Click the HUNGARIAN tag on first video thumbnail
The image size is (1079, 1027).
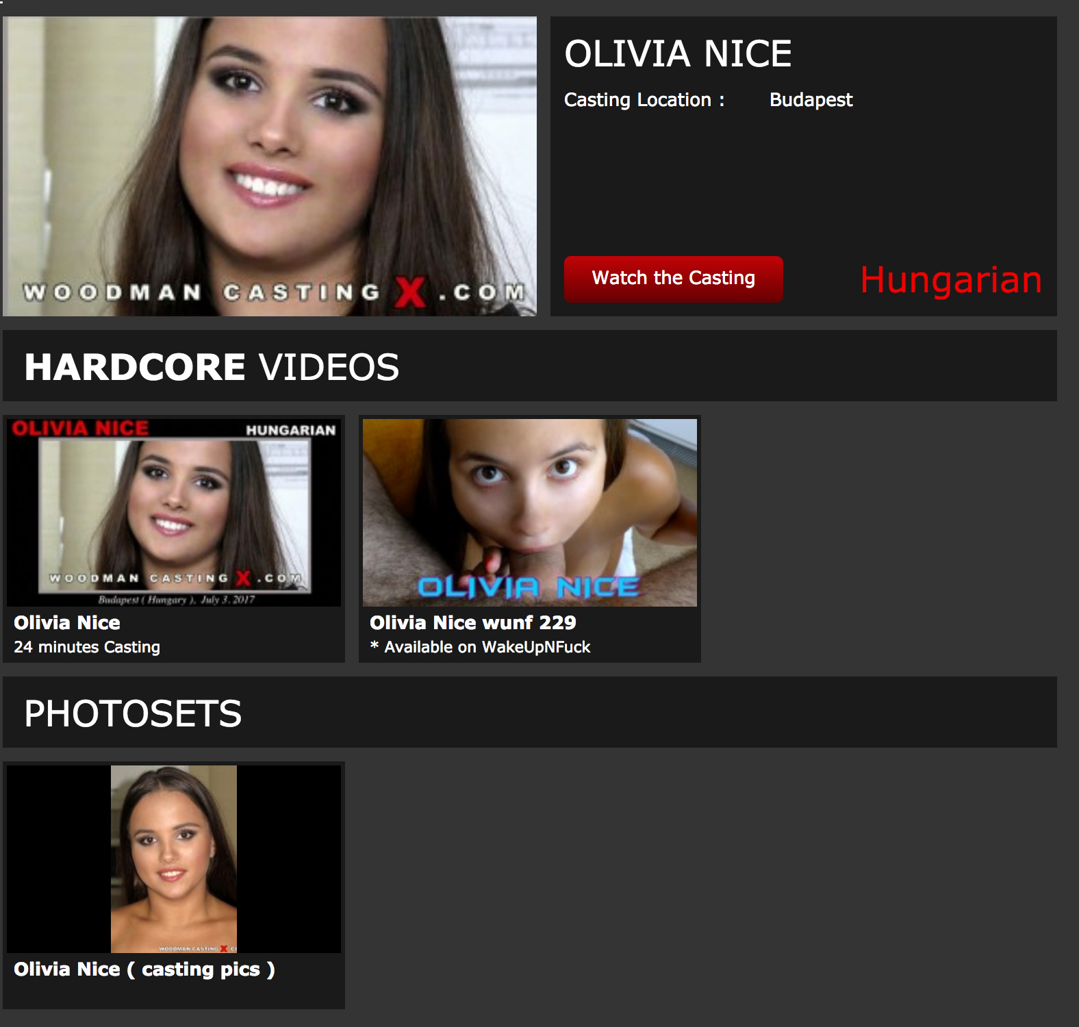290,430
